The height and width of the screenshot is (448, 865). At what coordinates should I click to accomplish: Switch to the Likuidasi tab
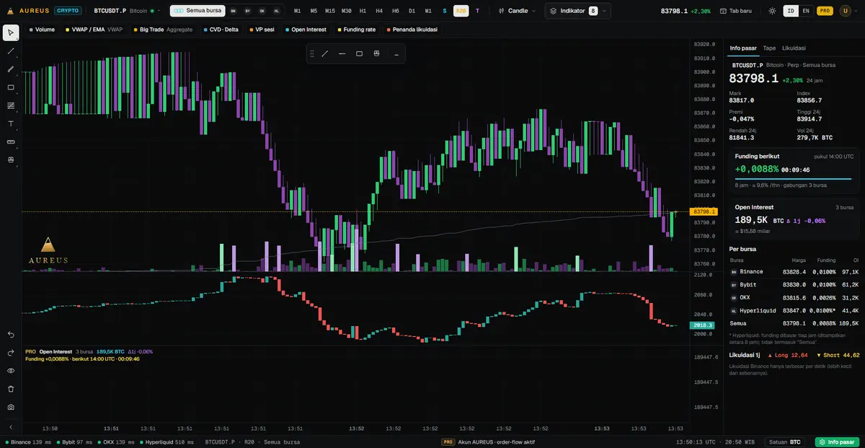point(794,48)
